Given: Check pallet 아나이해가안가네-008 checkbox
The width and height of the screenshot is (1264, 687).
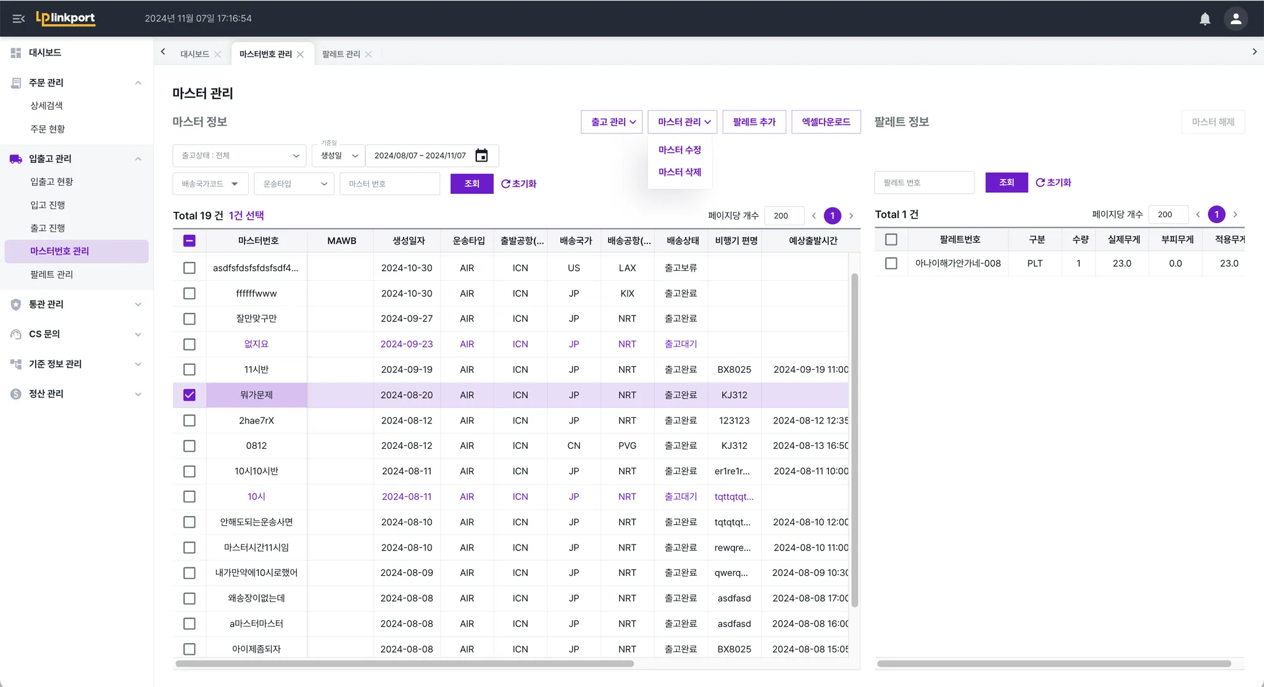Looking at the screenshot, I should coord(891,264).
